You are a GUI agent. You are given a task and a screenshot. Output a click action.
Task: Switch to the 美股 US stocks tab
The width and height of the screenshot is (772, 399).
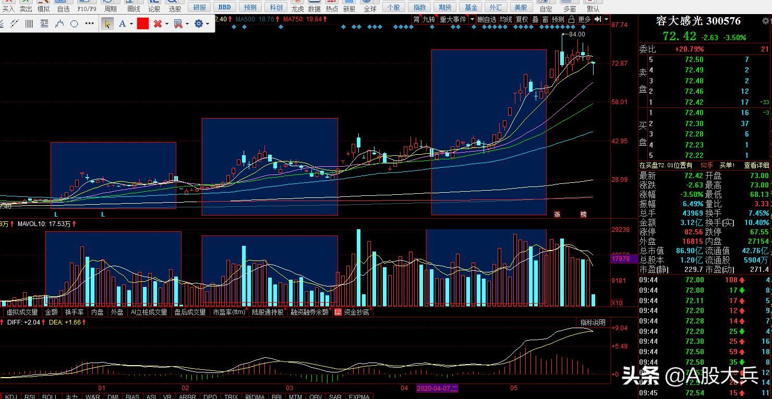coord(521,7)
